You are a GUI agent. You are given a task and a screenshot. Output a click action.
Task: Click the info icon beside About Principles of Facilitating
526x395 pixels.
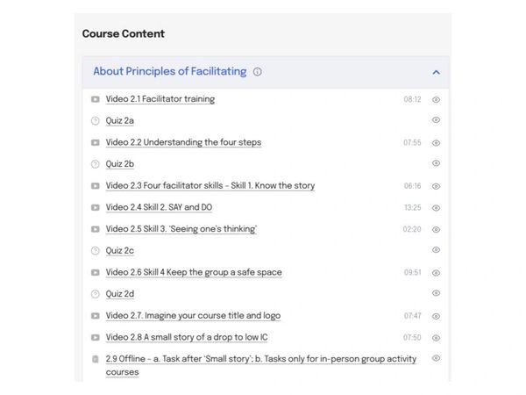257,72
